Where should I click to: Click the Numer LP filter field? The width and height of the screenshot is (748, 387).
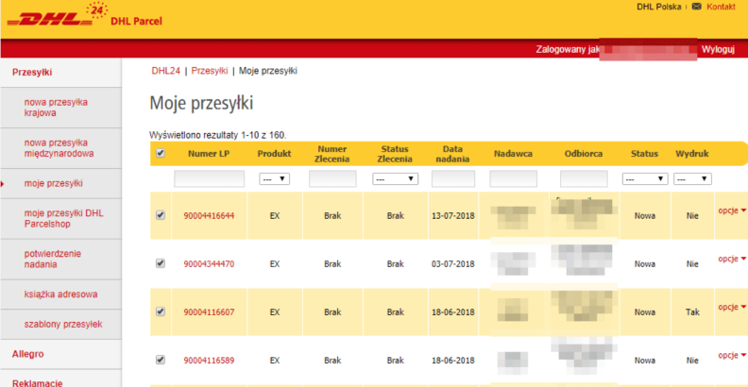point(209,178)
